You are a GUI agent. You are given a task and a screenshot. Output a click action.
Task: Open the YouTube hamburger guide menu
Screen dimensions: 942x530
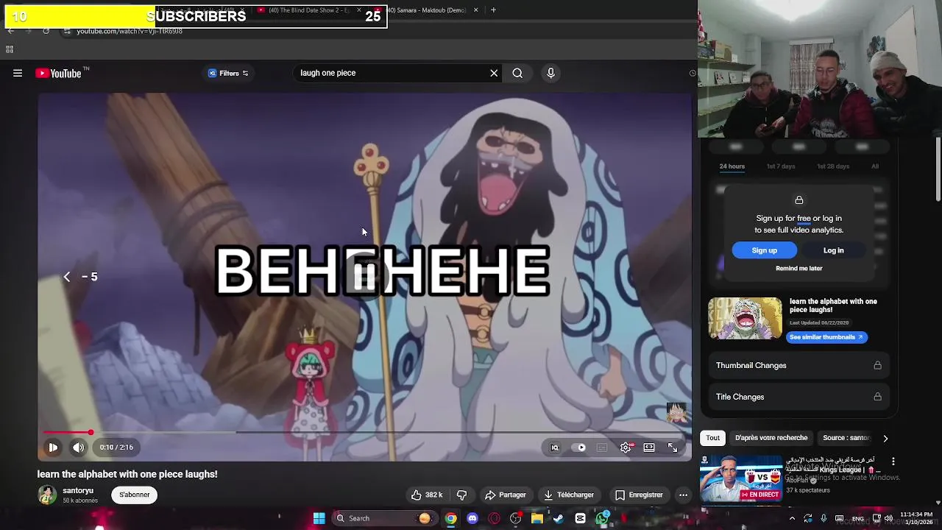pyautogui.click(x=18, y=73)
